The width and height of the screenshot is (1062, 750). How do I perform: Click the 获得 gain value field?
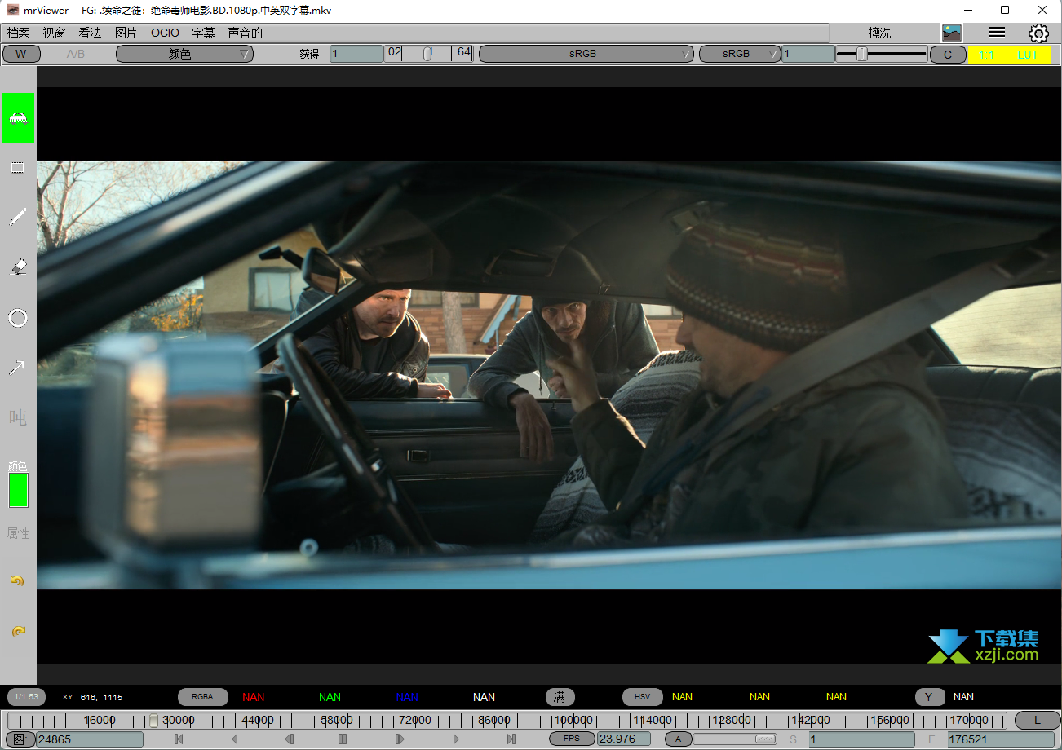click(x=356, y=54)
